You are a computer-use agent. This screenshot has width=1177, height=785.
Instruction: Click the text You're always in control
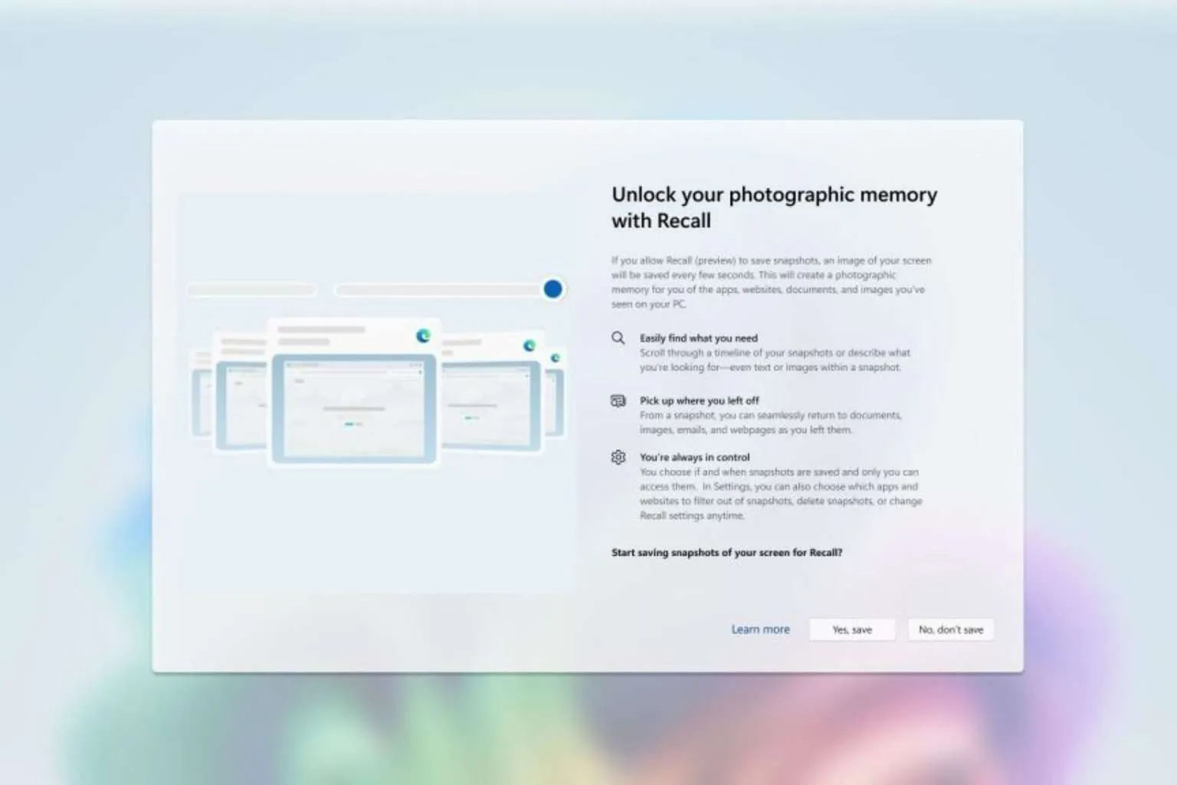695,458
